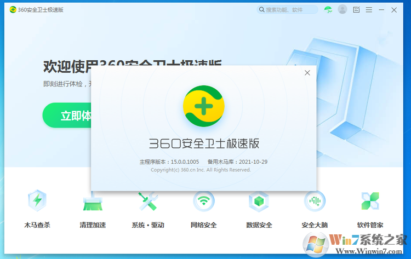The height and width of the screenshot is (259, 411).
Task: Open the 数据安全 cube icon
Action: coord(259,201)
